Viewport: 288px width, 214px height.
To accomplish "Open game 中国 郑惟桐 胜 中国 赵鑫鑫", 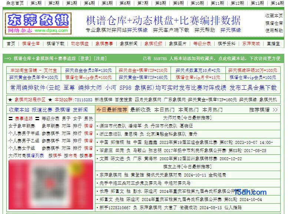I will point(186,142).
